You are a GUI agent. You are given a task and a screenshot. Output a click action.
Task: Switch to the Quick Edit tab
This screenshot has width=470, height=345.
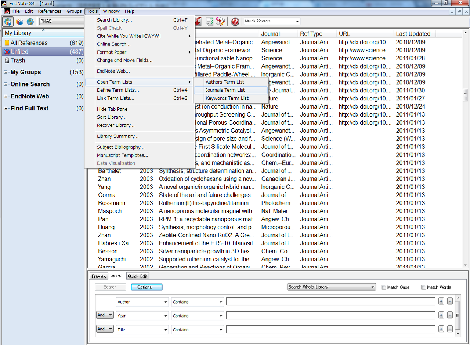[x=138, y=276]
